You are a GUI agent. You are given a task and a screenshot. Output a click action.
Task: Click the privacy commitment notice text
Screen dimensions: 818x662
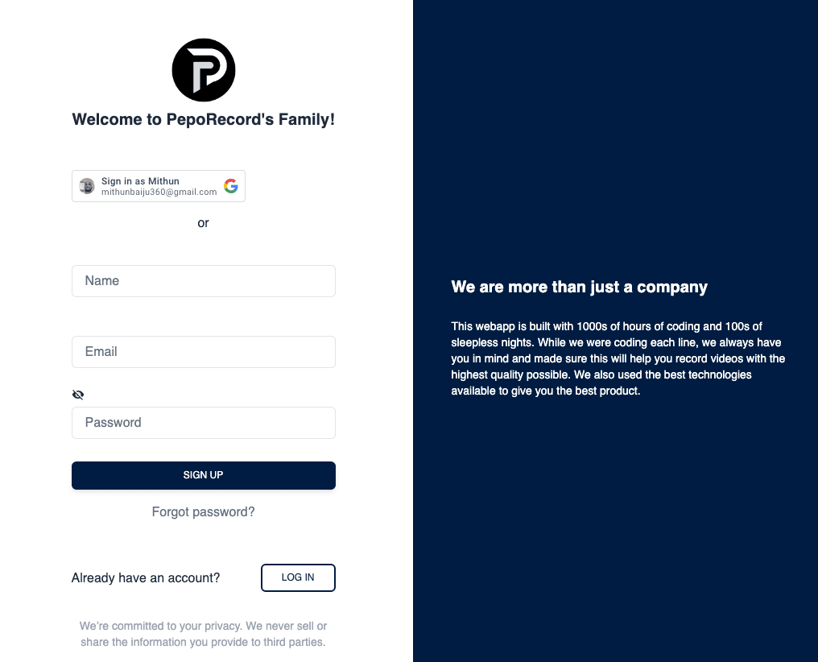point(203,634)
